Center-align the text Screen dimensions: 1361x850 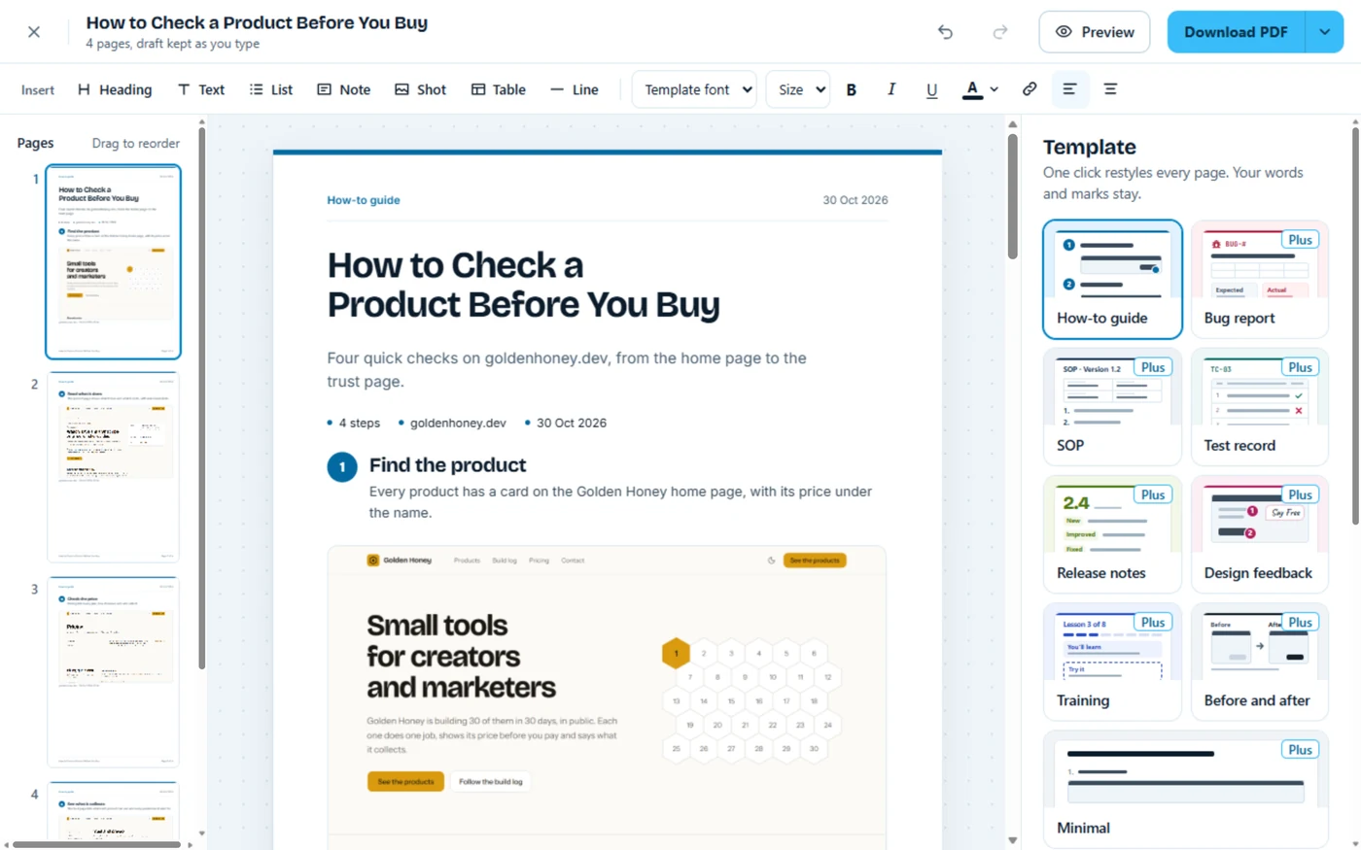click(1110, 89)
